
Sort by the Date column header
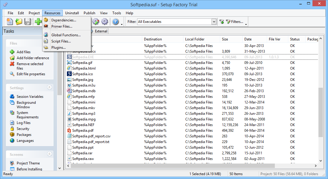255,39
